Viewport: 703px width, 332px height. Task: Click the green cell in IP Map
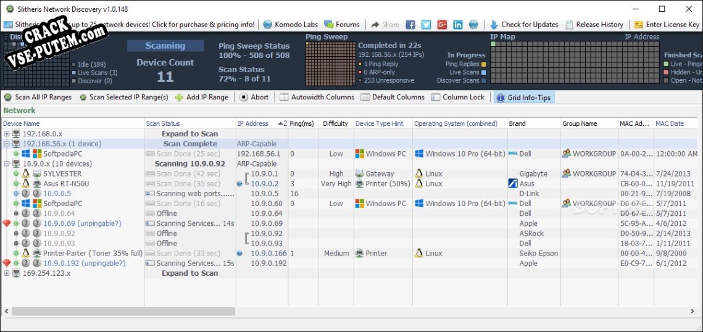(493, 44)
